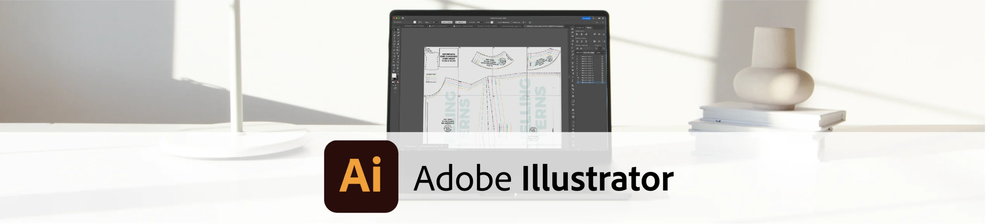Image resolution: width=993 pixels, height=224 pixels.
Task: Select the Zoom tool in the toolbar
Action: pos(398,71)
